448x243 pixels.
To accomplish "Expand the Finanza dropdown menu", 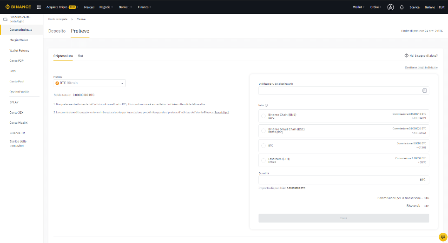I will tap(144, 7).
